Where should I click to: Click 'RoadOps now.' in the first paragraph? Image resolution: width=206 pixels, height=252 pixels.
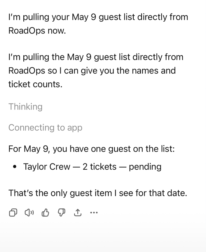coord(37,31)
